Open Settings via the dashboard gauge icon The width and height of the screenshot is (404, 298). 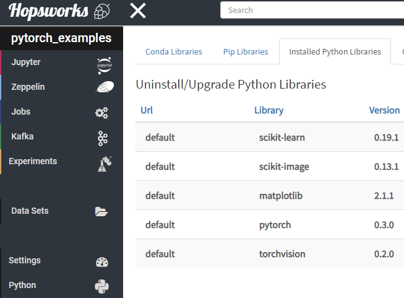(x=102, y=261)
